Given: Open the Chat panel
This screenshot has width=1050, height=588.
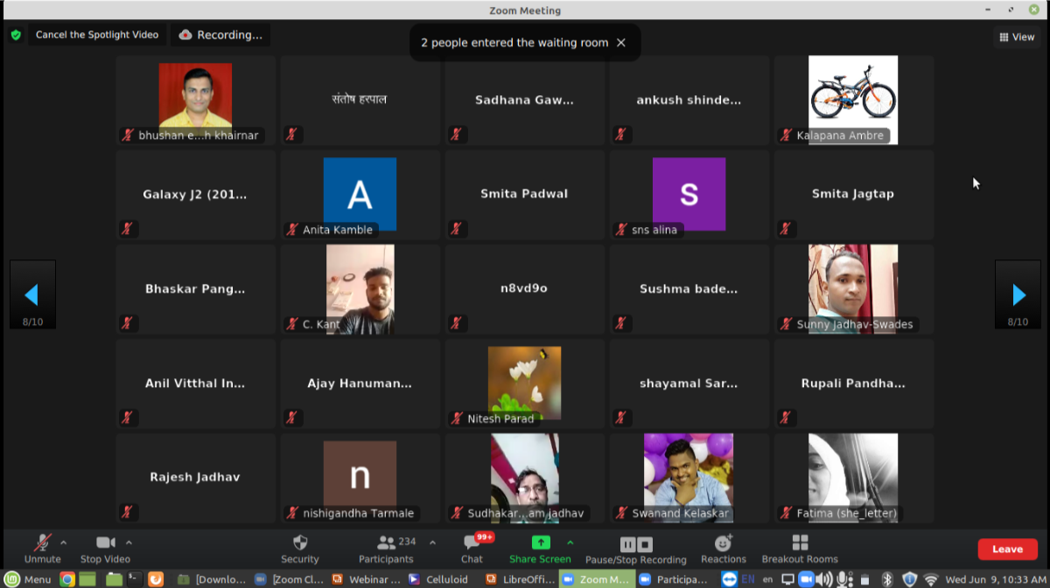Looking at the screenshot, I should (472, 548).
